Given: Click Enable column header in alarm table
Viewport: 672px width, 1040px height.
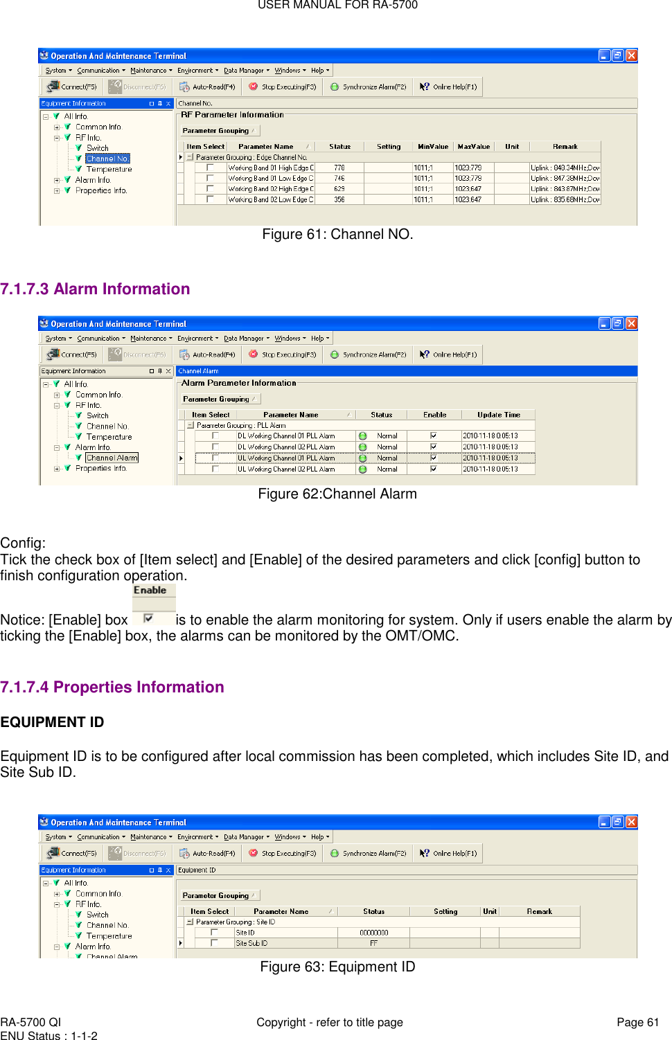Looking at the screenshot, I should (x=434, y=415).
